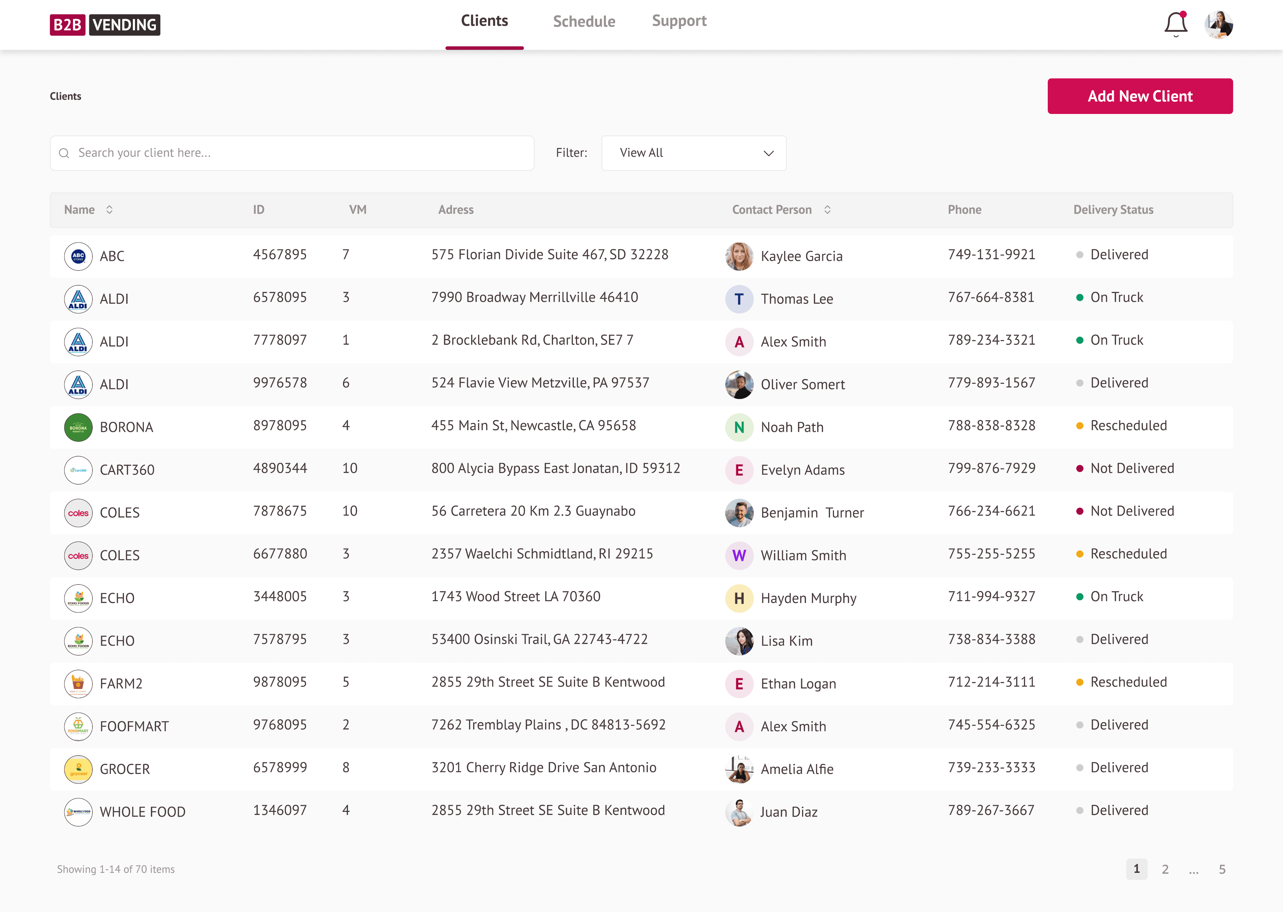Image resolution: width=1283 pixels, height=912 pixels.
Task: Open the Support tab
Action: point(679,21)
